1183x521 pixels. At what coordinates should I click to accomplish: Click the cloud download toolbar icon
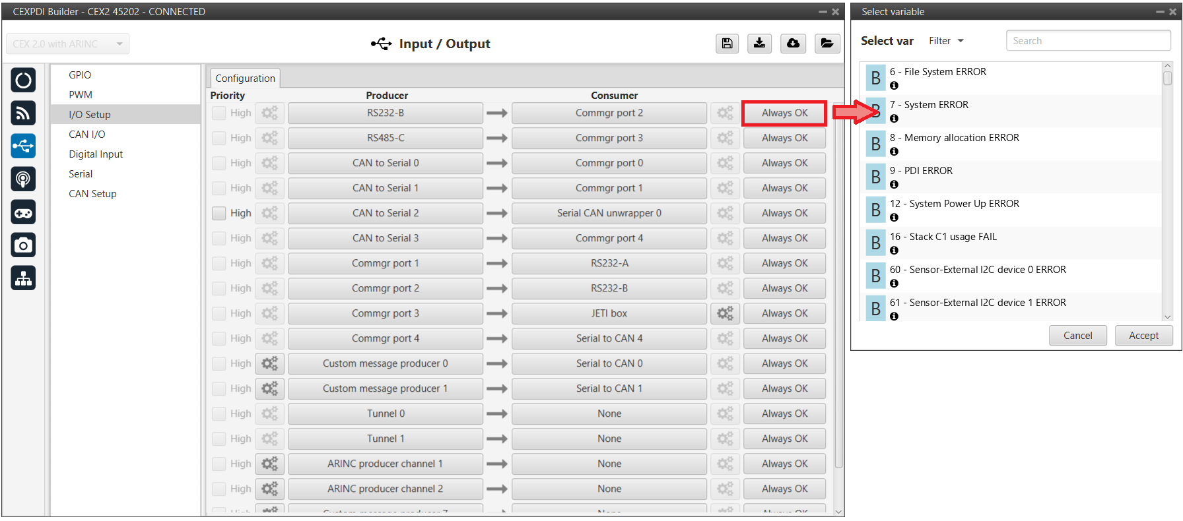click(793, 44)
